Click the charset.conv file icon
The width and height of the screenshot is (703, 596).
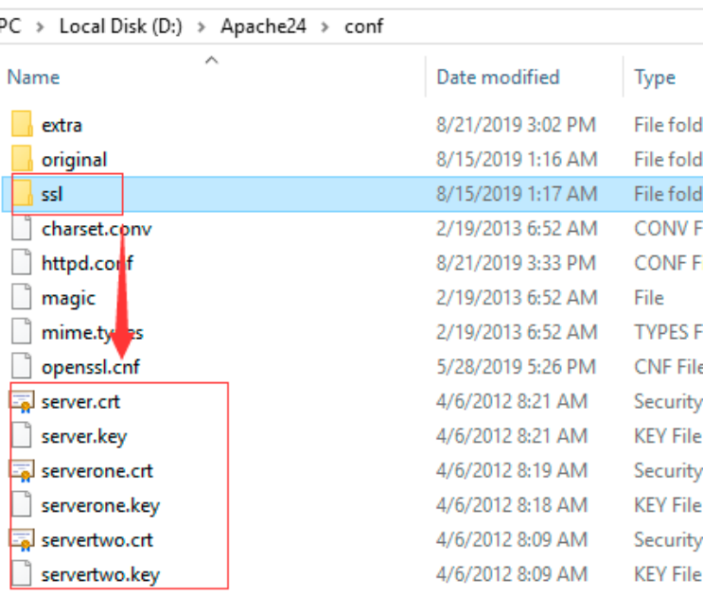pyautogui.click(x=21, y=228)
